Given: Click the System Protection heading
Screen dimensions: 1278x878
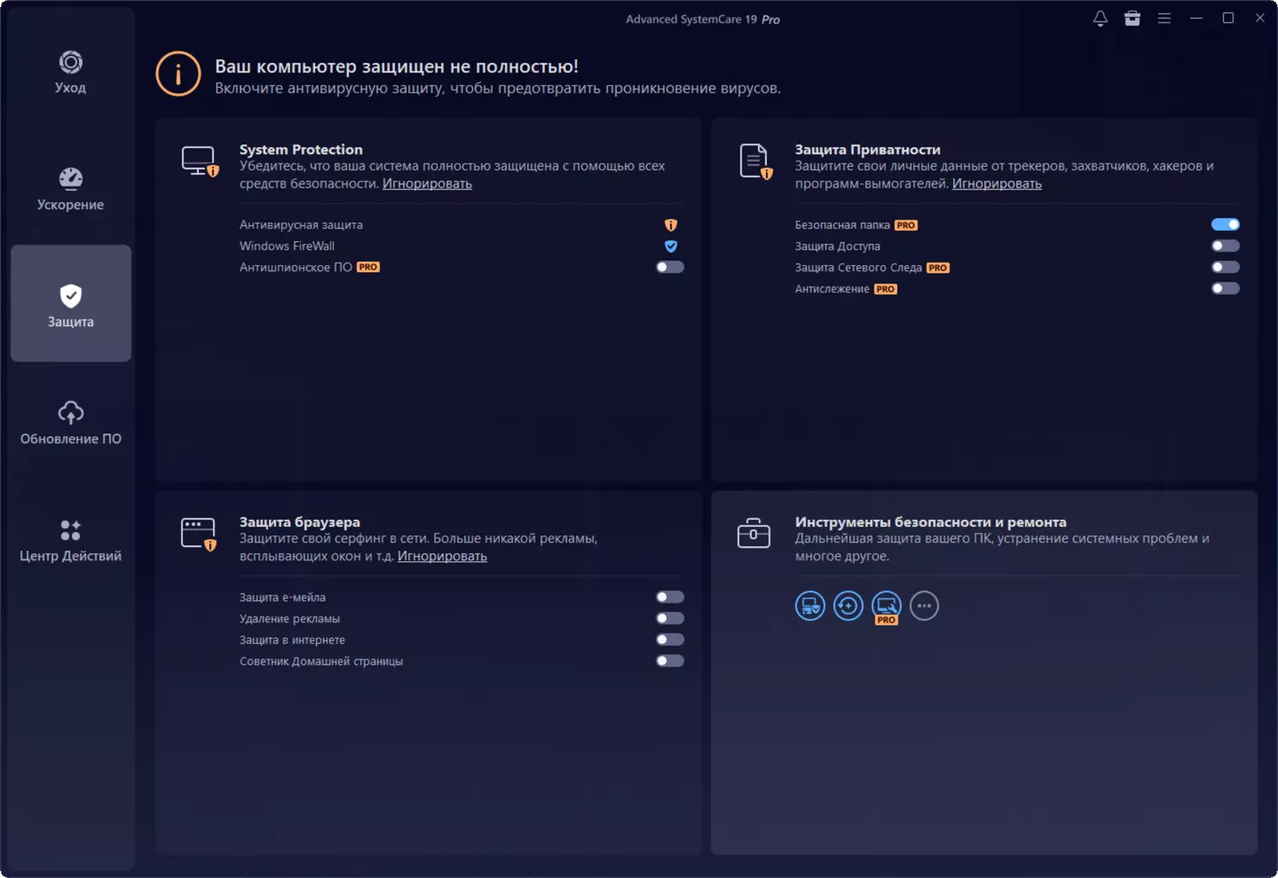Looking at the screenshot, I should (x=301, y=149).
